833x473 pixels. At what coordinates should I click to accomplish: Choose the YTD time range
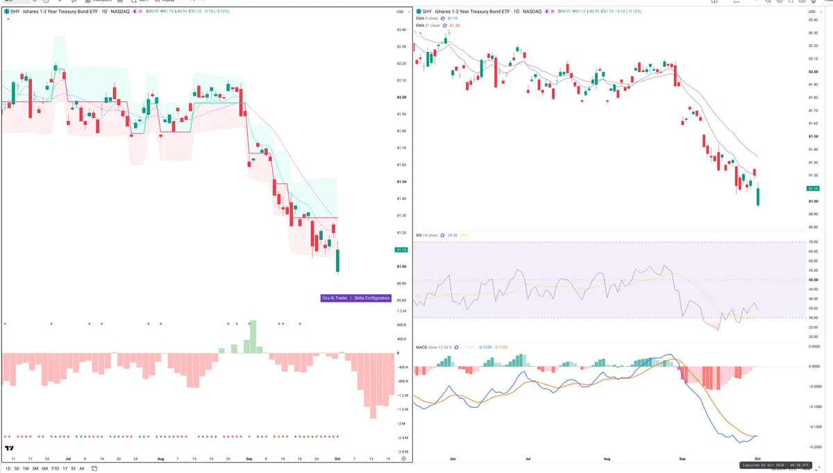click(x=55, y=468)
